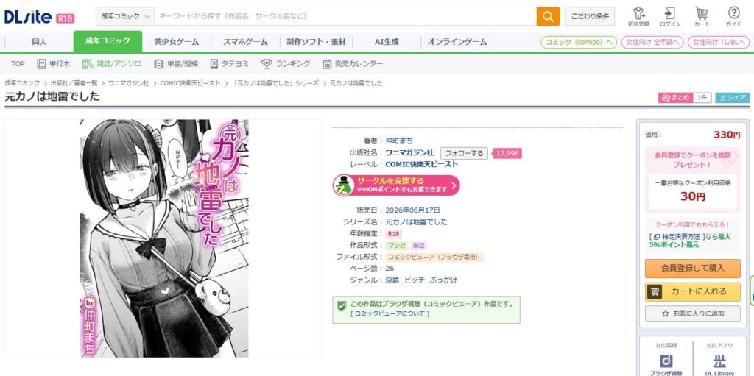Click the COMIC快楽天ビースト breadcrumb
754x376 pixels.
[x=190, y=83]
